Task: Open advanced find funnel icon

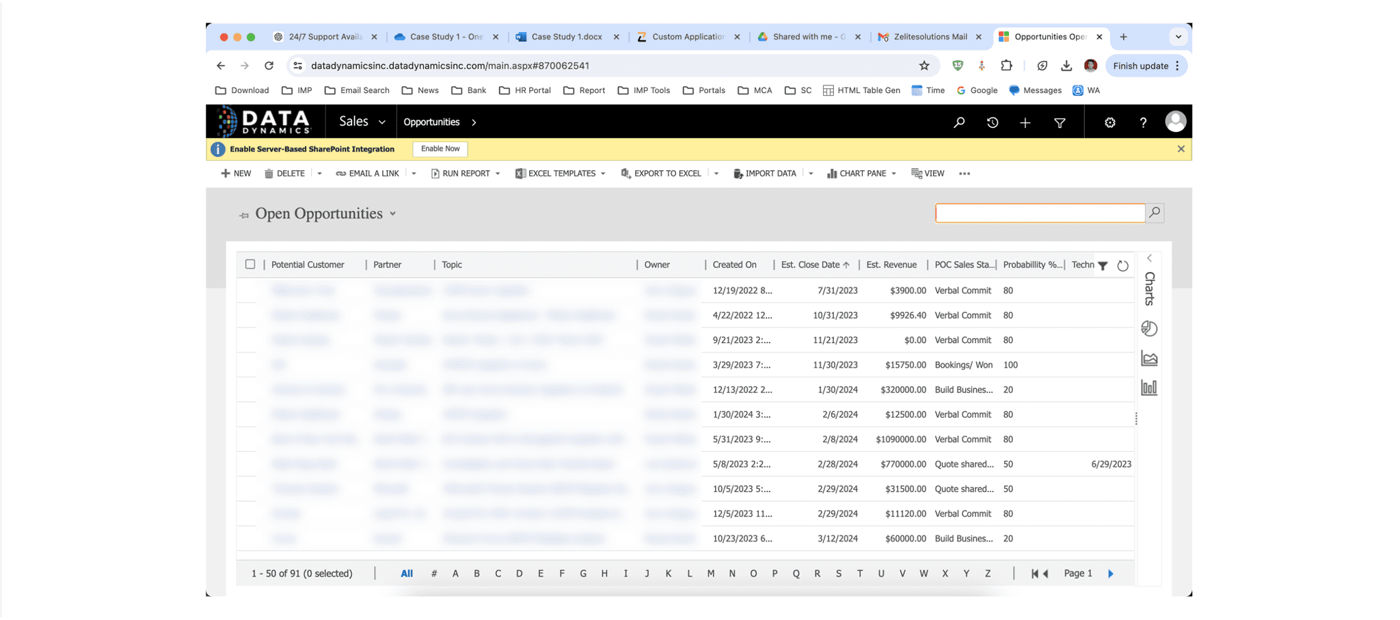Action: coord(1060,123)
